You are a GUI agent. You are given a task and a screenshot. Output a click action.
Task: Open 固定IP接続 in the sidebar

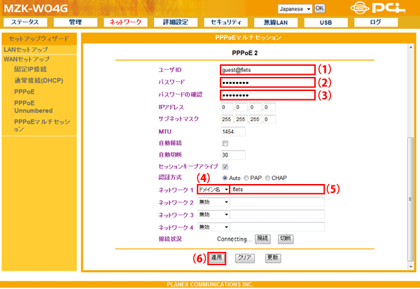[x=30, y=69]
